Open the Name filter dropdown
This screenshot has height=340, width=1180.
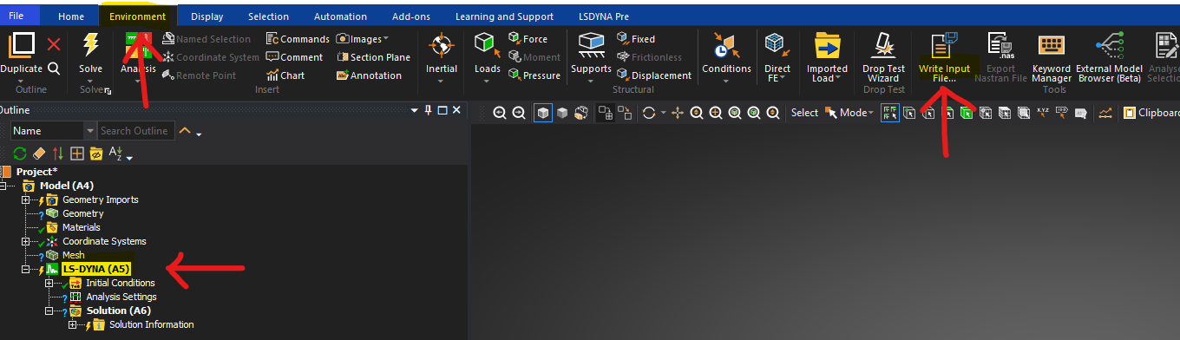click(90, 131)
